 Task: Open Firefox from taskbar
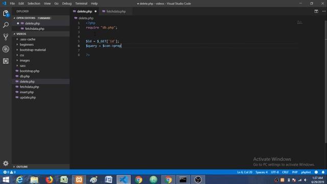(49, 179)
